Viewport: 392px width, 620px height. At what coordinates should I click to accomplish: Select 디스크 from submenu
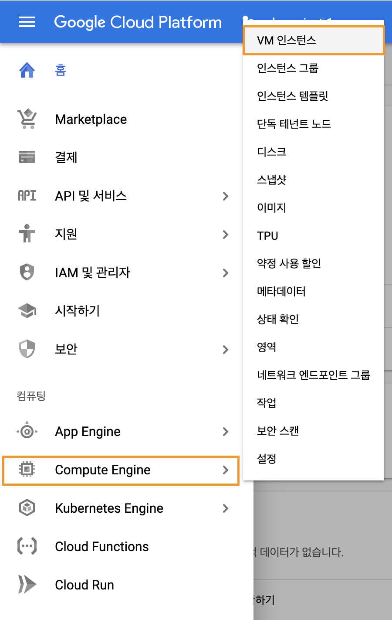(x=314, y=152)
